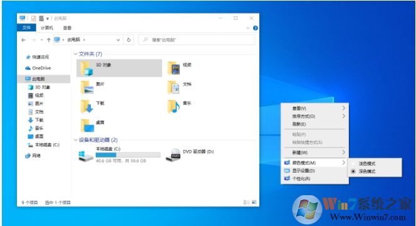Select 3D 对象 in the navigation pane
The image size is (416, 226).
39,87
